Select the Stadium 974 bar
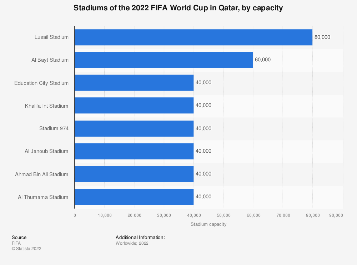This screenshot has height=265, width=357. point(134,128)
